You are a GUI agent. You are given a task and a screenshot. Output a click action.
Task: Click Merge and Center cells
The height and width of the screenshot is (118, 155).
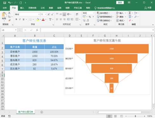click(77, 19)
